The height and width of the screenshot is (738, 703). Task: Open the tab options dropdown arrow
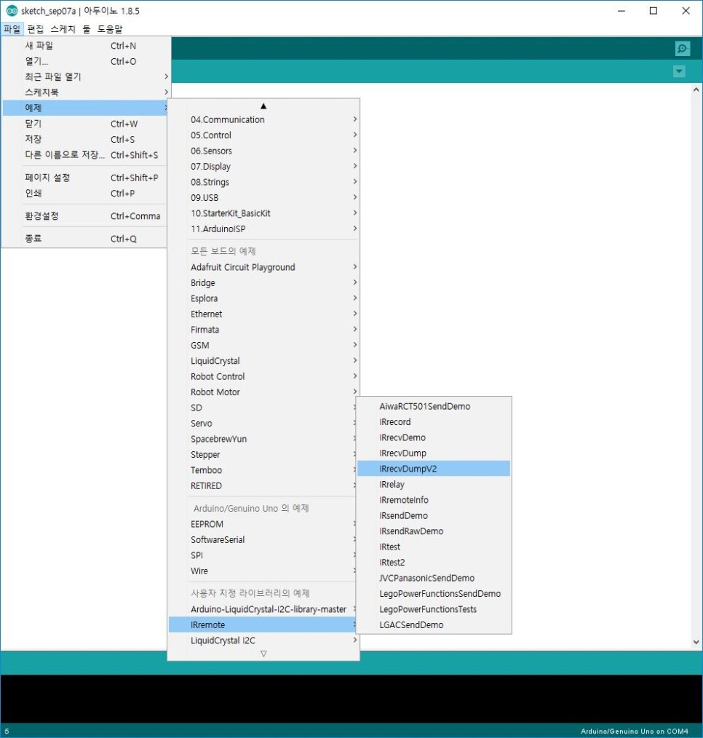pyautogui.click(x=679, y=71)
